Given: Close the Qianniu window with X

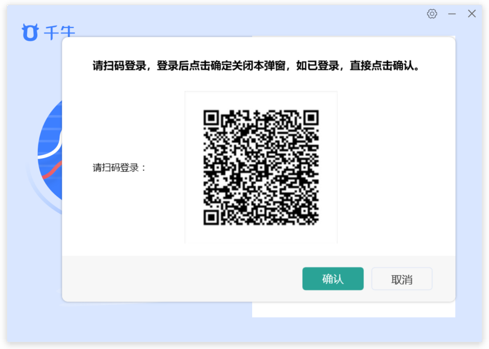Looking at the screenshot, I should 472,13.
